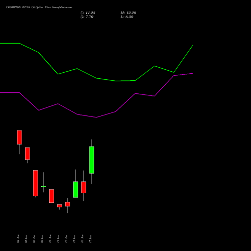The width and height of the screenshot is (251, 251).
Task: Click the 08 Jun date axis label
Action: [34, 239]
